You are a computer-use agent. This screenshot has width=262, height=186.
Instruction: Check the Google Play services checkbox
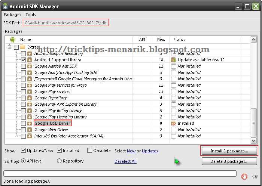pos(23,92)
